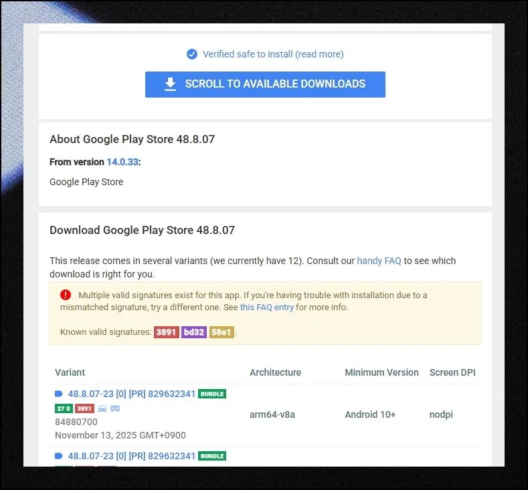Click the VR headset icon in first variant

[115, 408]
